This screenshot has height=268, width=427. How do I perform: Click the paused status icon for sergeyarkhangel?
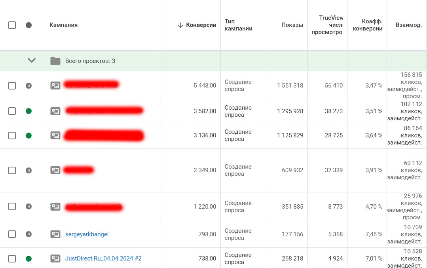pos(28,234)
